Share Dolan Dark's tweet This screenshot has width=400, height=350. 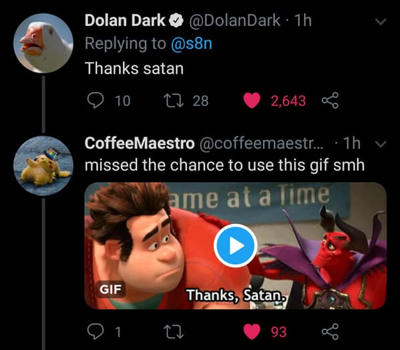pos(330,101)
